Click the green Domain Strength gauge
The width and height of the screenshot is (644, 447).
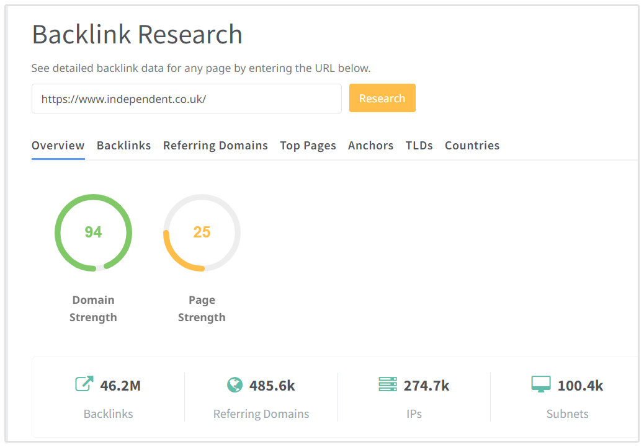point(93,232)
